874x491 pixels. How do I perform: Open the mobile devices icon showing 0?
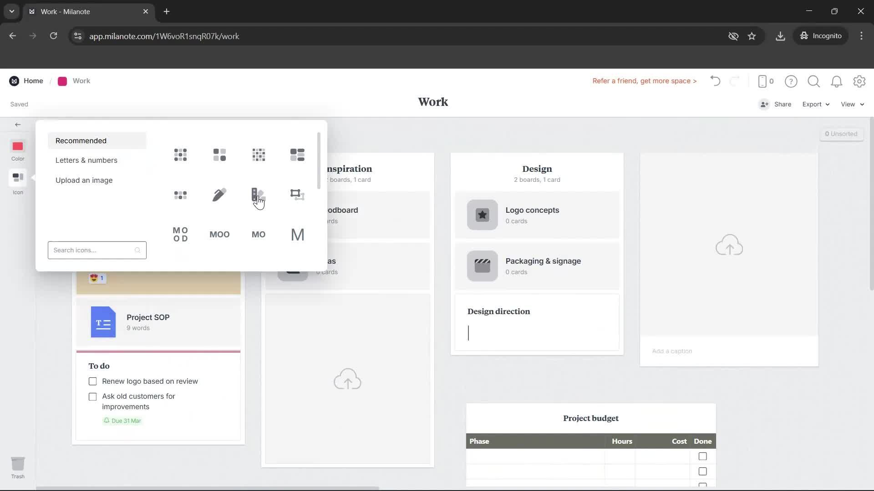[765, 81]
